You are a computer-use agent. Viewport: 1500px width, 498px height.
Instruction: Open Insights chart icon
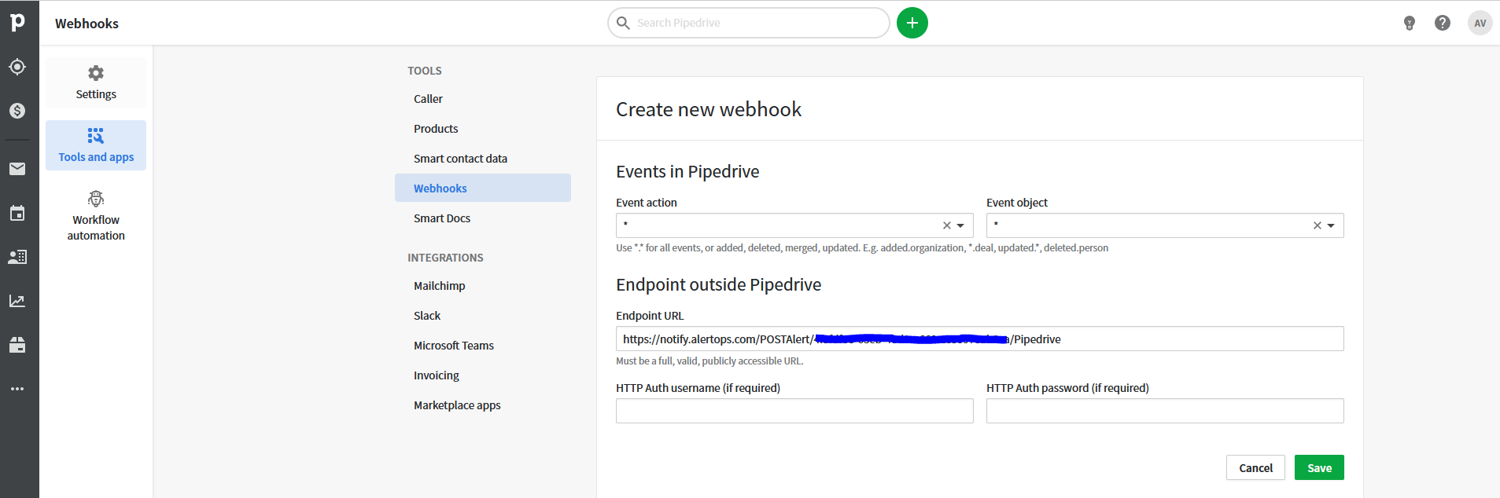click(x=17, y=301)
